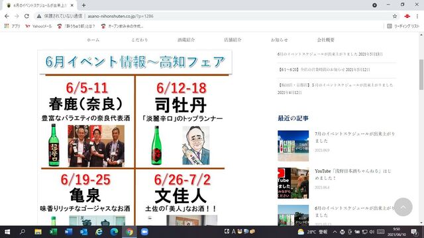The height and width of the screenshot is (238, 424).
Task: Reload the current page
Action: (x=26, y=16)
